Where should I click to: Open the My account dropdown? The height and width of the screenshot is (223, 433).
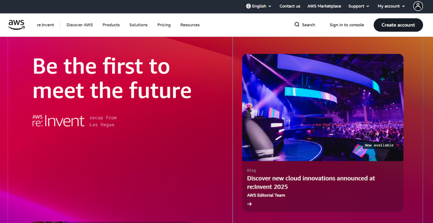click(391, 6)
